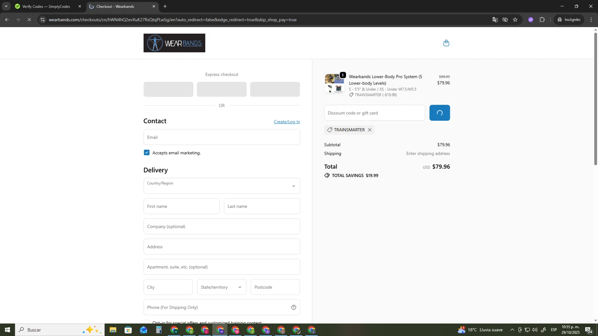Screen dimensions: 598x336
Task: Open Outlook from the taskbar
Action: [144, 330]
